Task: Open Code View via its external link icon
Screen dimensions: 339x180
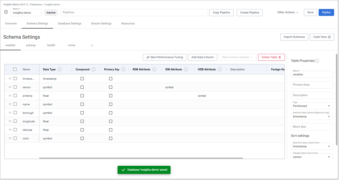Action: (x=329, y=37)
